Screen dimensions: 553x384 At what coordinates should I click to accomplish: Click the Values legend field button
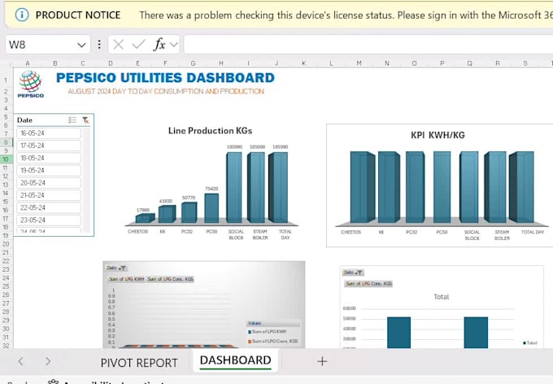coord(273,323)
